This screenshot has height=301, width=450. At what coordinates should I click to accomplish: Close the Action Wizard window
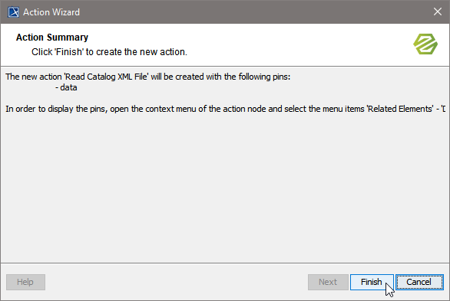(438, 11)
